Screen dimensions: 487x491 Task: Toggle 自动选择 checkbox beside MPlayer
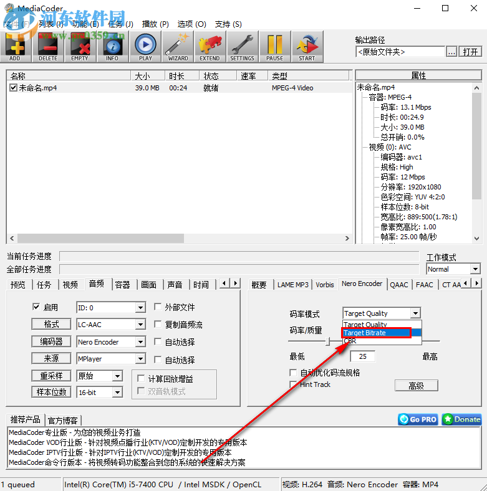click(158, 360)
